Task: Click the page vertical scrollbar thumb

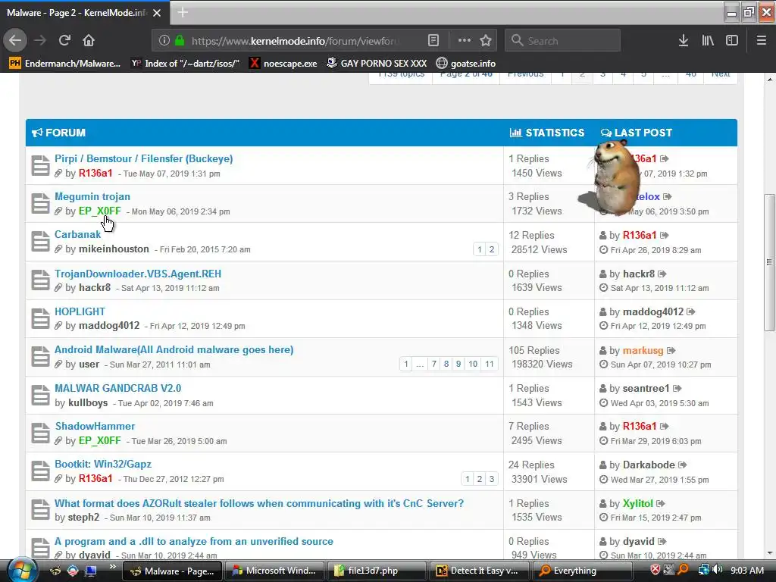Action: point(769,262)
